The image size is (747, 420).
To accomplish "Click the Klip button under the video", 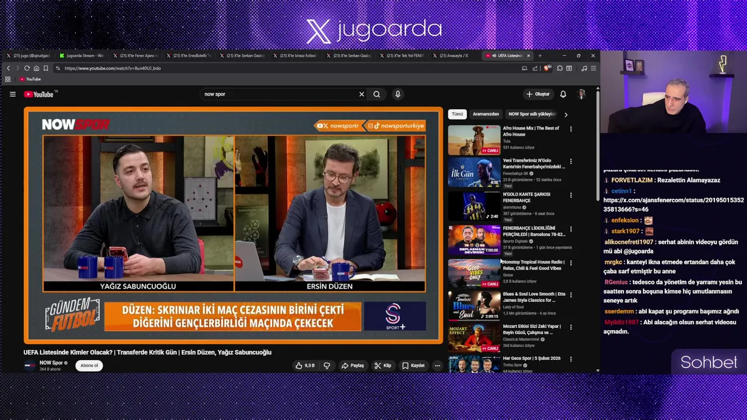I will pyautogui.click(x=383, y=366).
